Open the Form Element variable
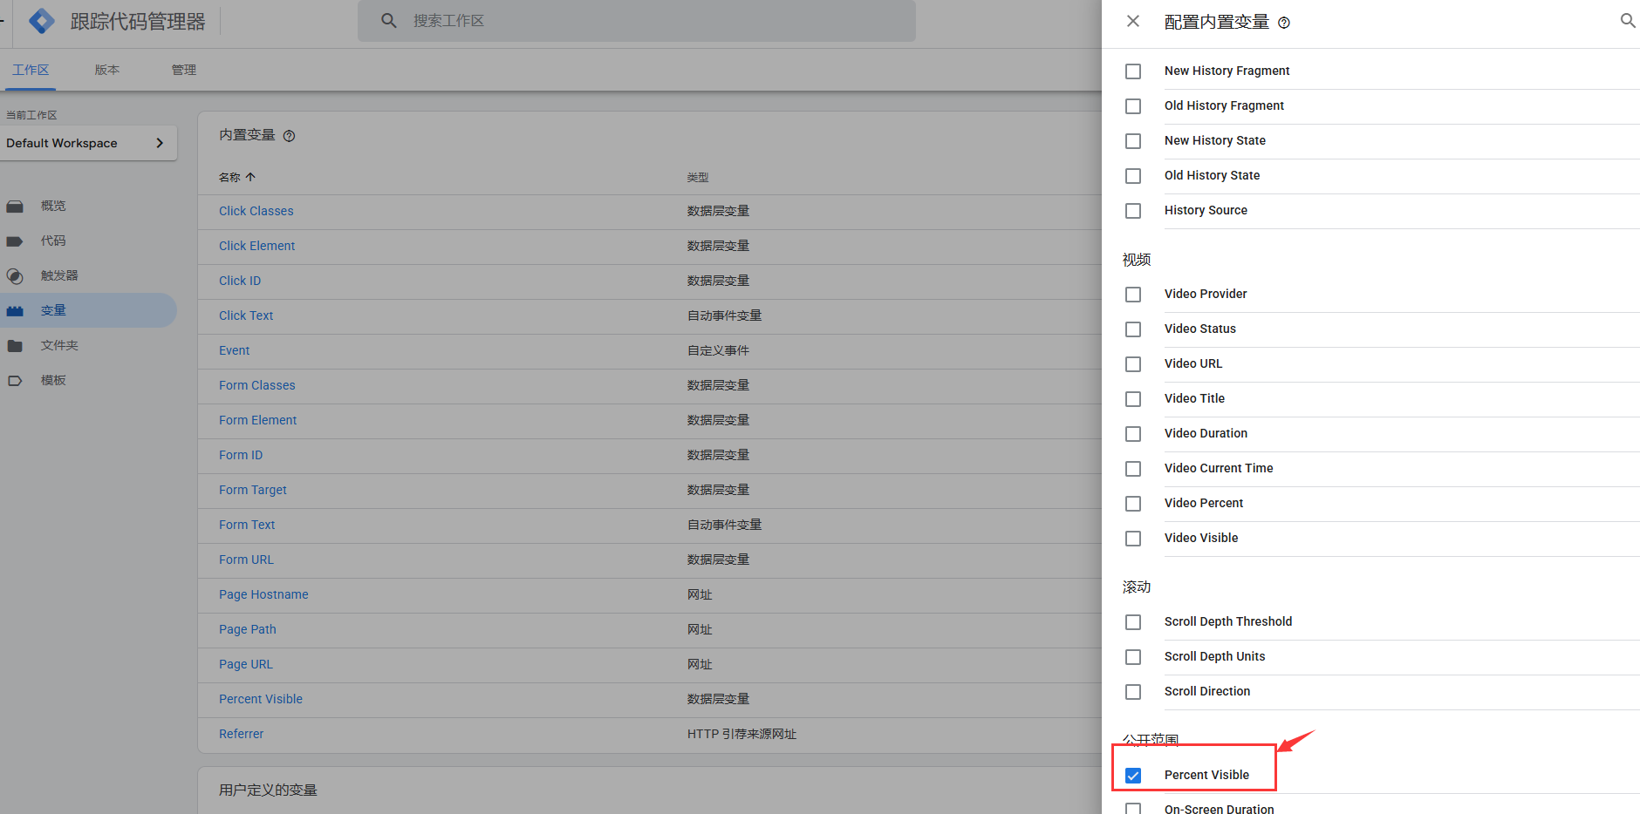The height and width of the screenshot is (814, 1640). click(258, 420)
